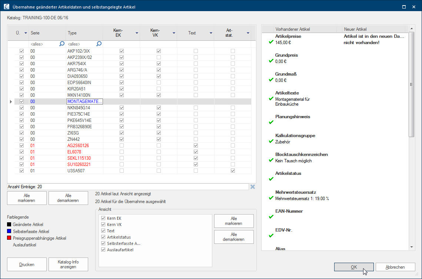Image resolution: width=422 pixels, height=279 pixels.
Task: Click green checkmark next to Artikelpreise
Action: [271, 43]
